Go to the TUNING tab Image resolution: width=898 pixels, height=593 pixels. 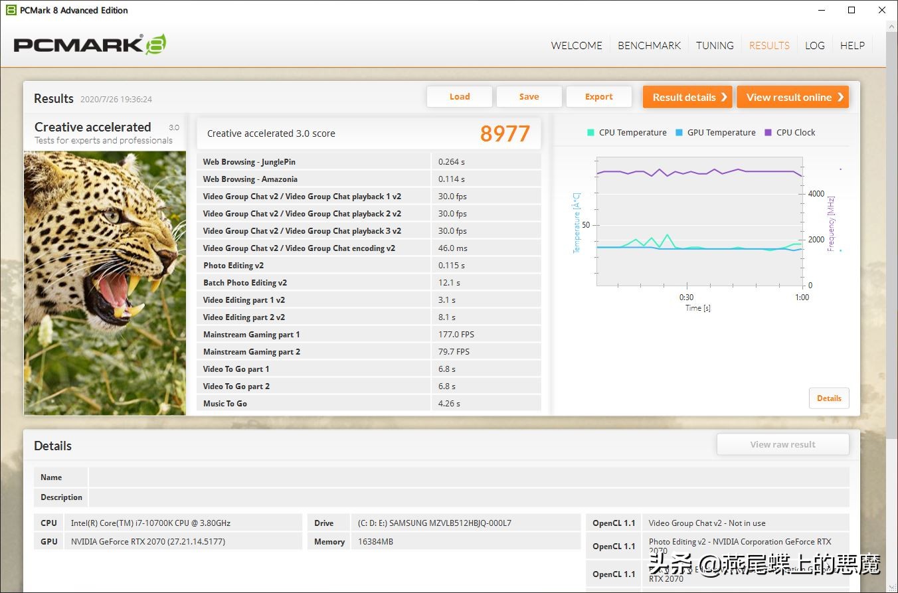click(x=715, y=45)
